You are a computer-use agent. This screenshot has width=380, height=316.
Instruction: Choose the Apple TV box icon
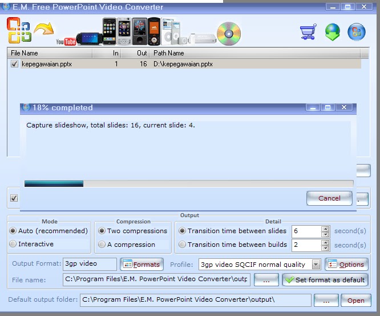pyautogui.click(x=203, y=38)
